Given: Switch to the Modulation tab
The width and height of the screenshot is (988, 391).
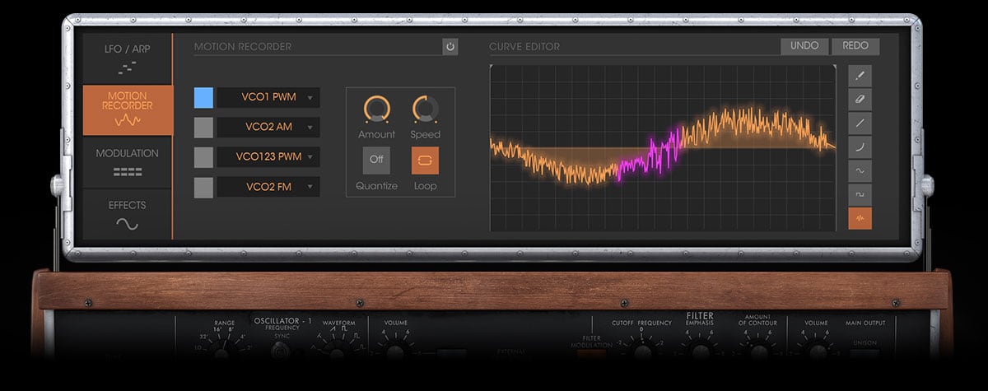Looking at the screenshot, I should point(127,162).
